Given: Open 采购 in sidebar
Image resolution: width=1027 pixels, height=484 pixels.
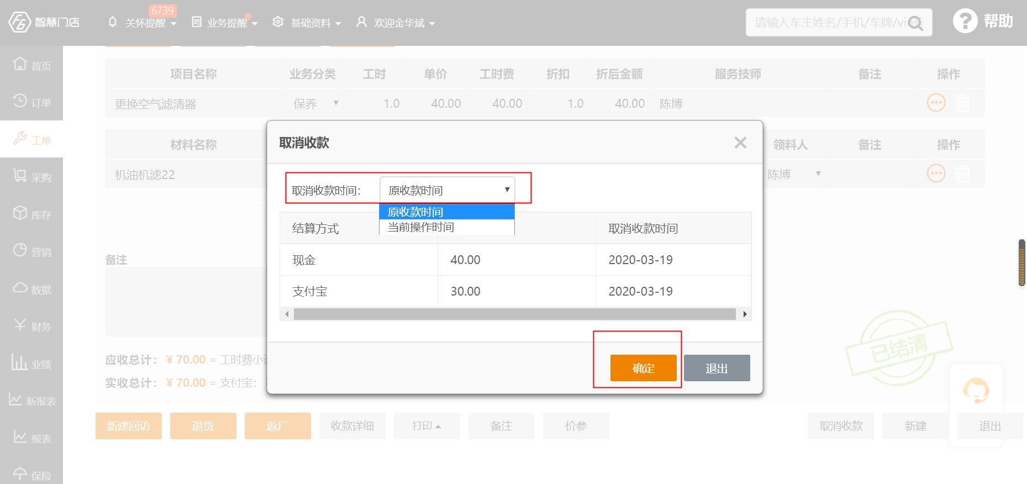Looking at the screenshot, I should (31, 177).
